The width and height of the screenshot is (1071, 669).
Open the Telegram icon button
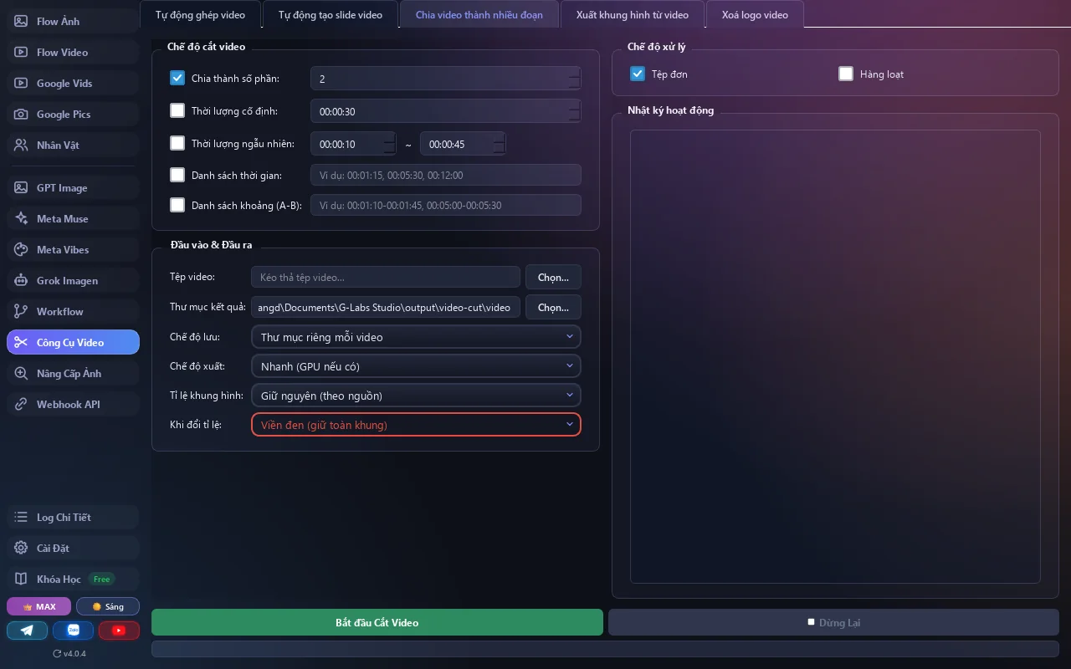27,631
